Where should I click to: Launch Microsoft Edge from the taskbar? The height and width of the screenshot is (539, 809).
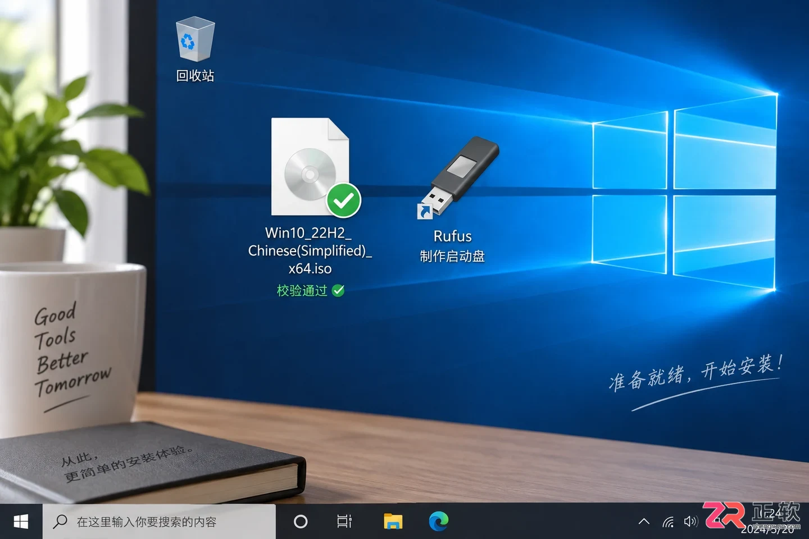point(439,522)
